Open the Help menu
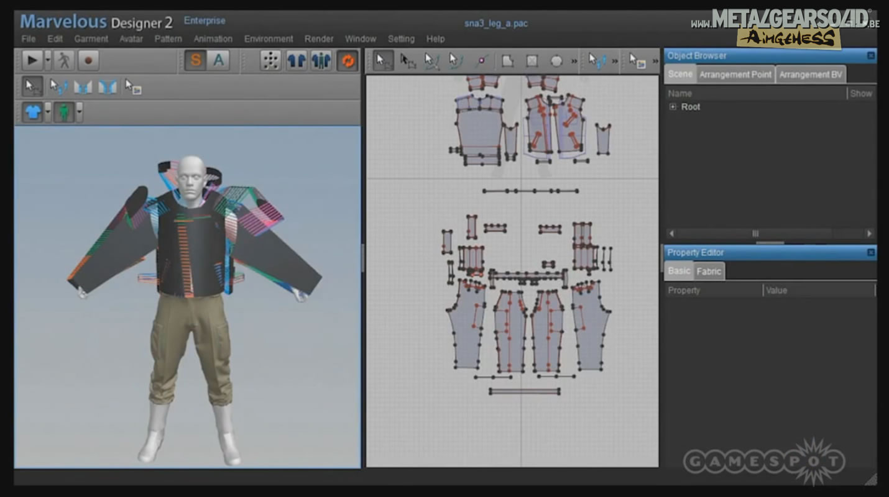This screenshot has height=497, width=889. 435,39
